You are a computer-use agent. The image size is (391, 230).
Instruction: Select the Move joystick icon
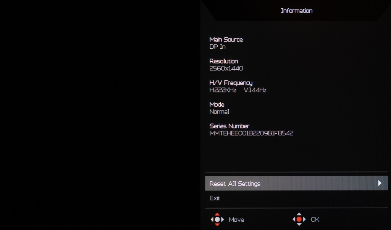[x=217, y=219]
